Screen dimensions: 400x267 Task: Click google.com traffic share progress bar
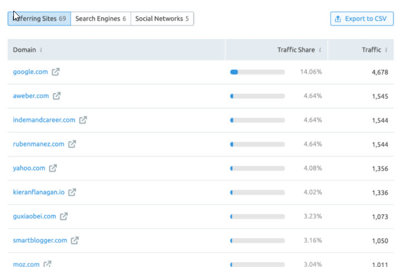coord(257,72)
